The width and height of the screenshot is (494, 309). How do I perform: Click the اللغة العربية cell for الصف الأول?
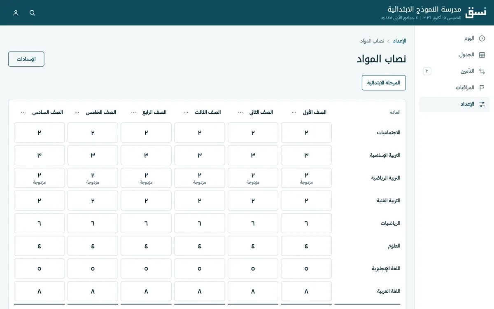(x=306, y=291)
